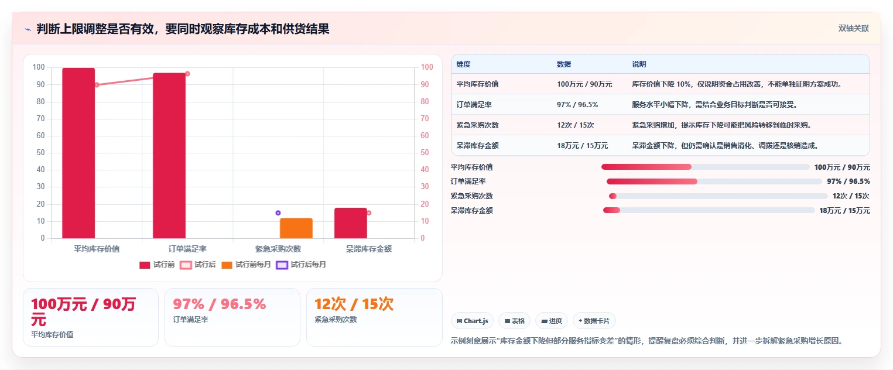Click the 紧急采购次数 x-axis label
The image size is (893, 370).
278,249
